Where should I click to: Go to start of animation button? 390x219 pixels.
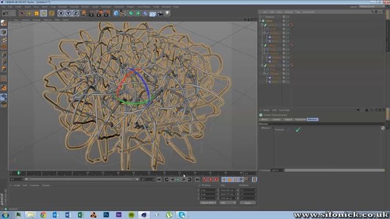[159, 179]
